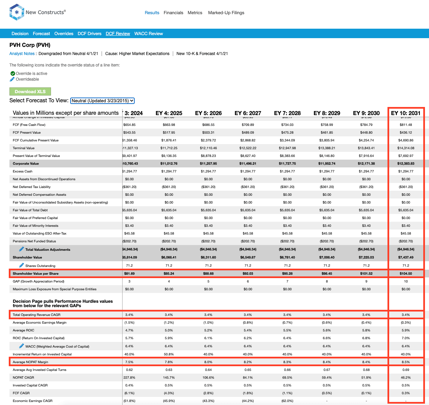Click the $85.24 Shareholder Value per Share cell
429x405 pixels.
click(169, 274)
